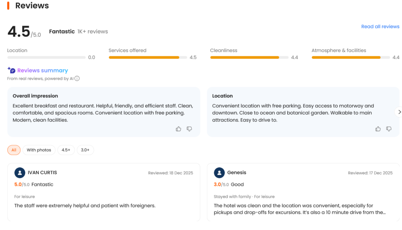Filter reviews With photos
Viewport: 402px width, 230px height.
(x=39, y=150)
